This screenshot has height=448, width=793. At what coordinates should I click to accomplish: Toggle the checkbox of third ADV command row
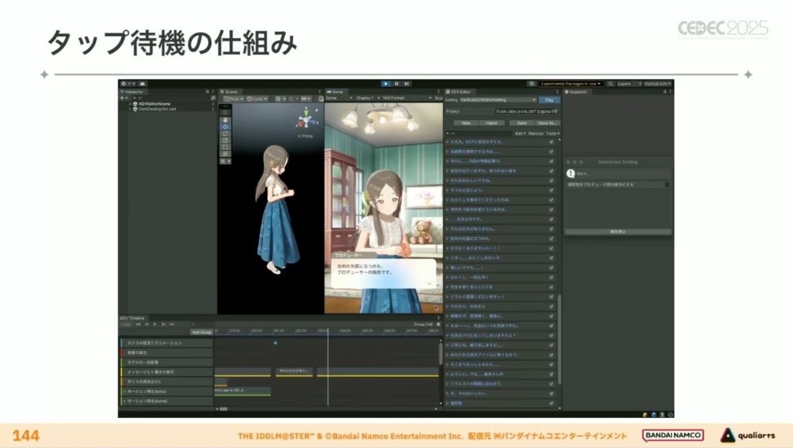pos(551,161)
